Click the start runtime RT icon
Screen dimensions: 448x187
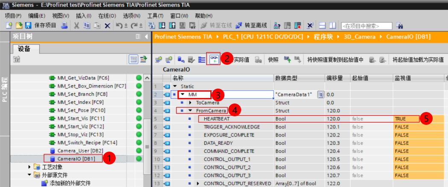click(x=192, y=26)
